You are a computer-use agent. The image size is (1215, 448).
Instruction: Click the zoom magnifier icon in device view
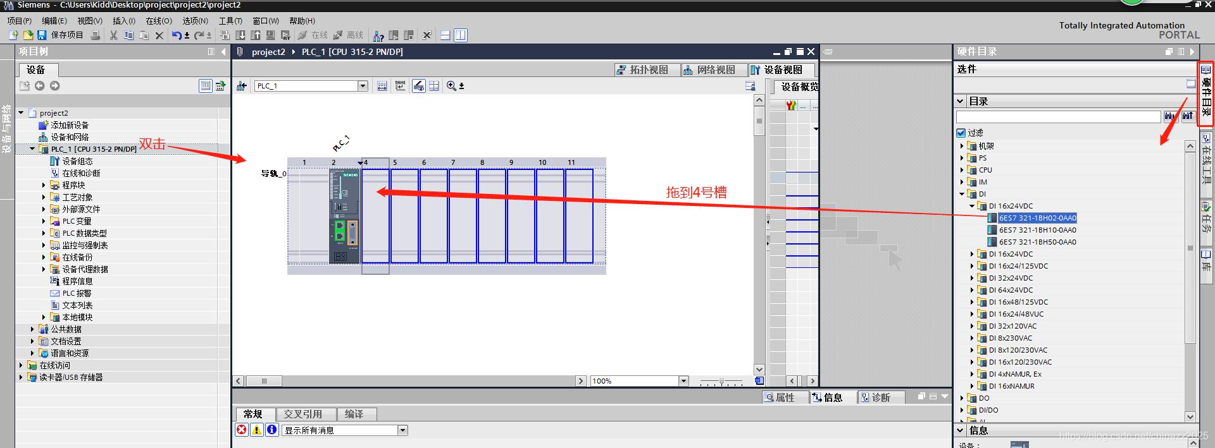tap(451, 86)
